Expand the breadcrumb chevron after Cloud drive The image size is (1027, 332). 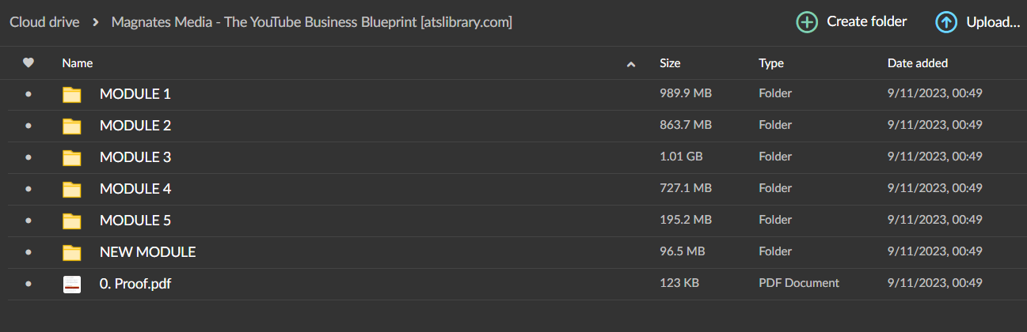pos(96,22)
